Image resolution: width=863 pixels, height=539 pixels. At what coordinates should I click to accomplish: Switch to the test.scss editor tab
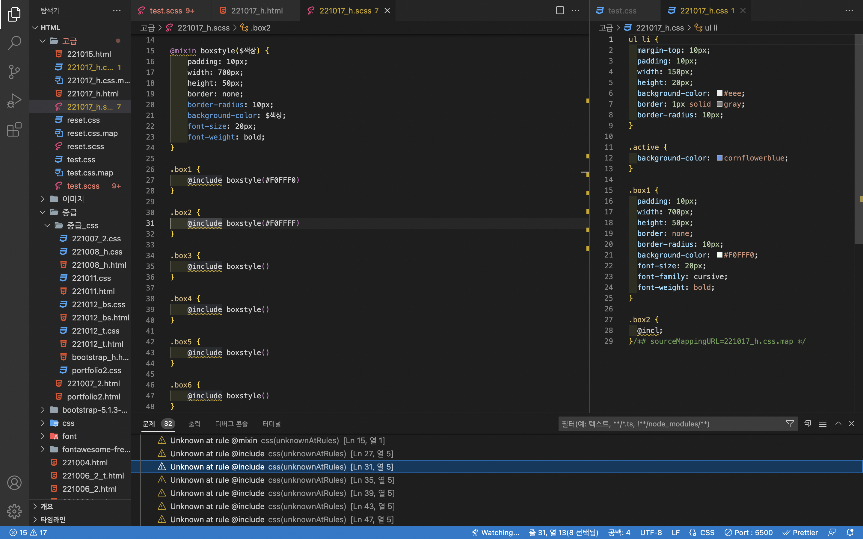(171, 11)
